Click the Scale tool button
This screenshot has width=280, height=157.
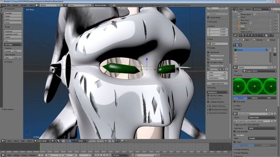13,19
